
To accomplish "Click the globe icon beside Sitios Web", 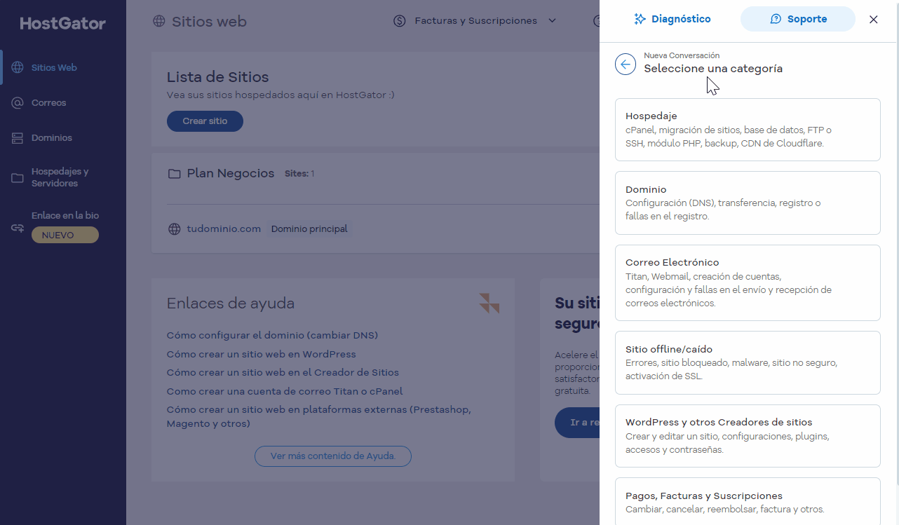I will point(18,68).
